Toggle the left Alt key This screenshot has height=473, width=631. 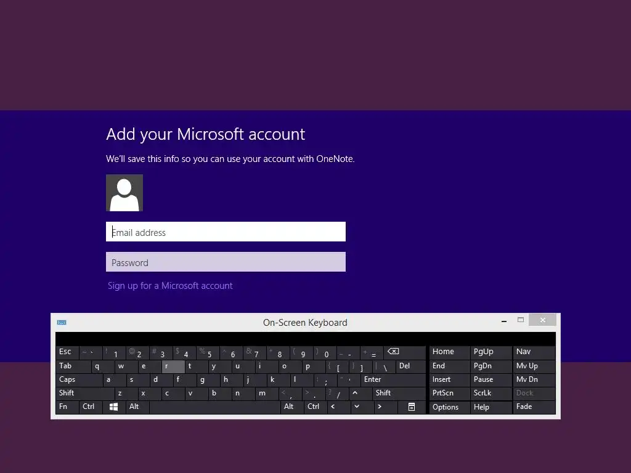click(137, 407)
